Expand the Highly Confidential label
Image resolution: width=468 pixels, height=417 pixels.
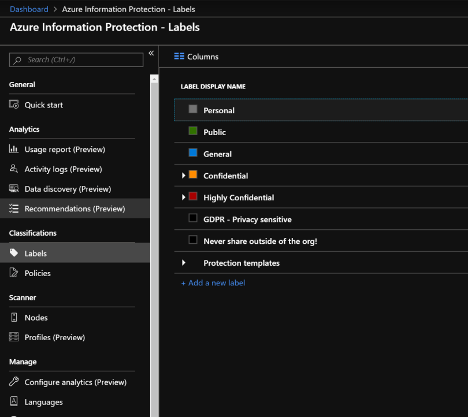184,198
